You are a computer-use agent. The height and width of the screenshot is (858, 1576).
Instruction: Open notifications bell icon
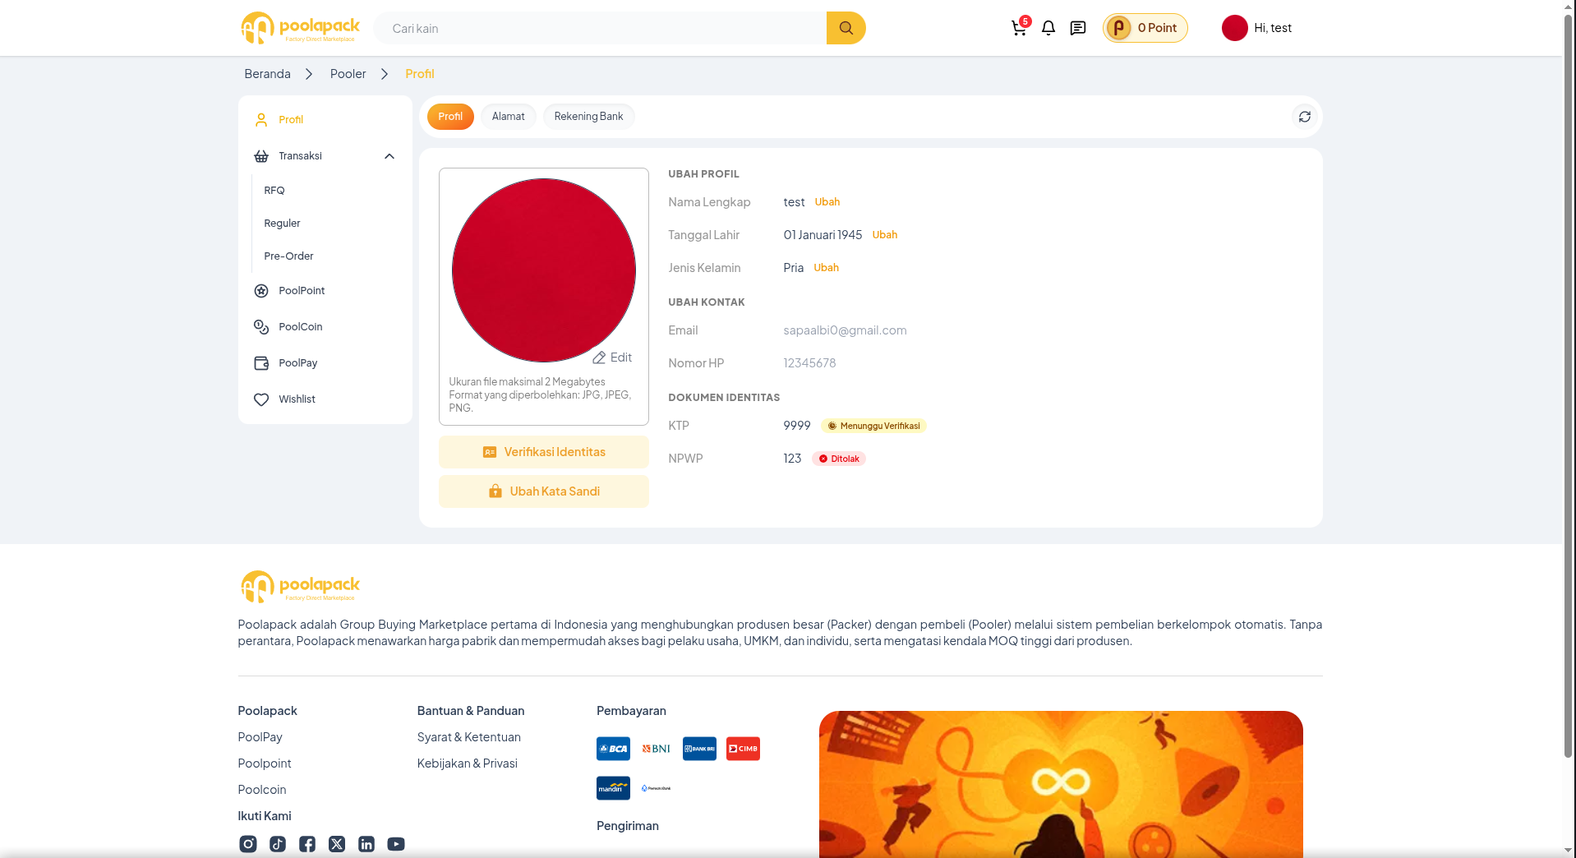click(1048, 28)
